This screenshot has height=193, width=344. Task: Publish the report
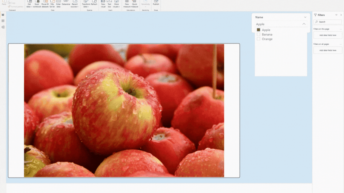click(156, 3)
